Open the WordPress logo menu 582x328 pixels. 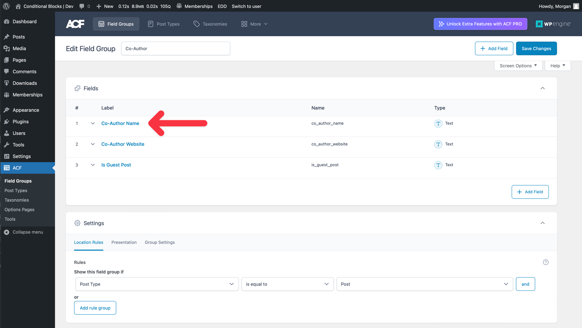(6, 6)
